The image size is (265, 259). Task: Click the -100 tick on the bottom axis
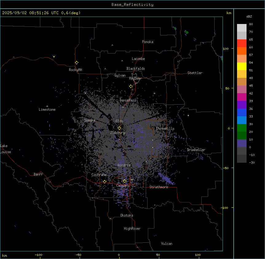pos(38,255)
